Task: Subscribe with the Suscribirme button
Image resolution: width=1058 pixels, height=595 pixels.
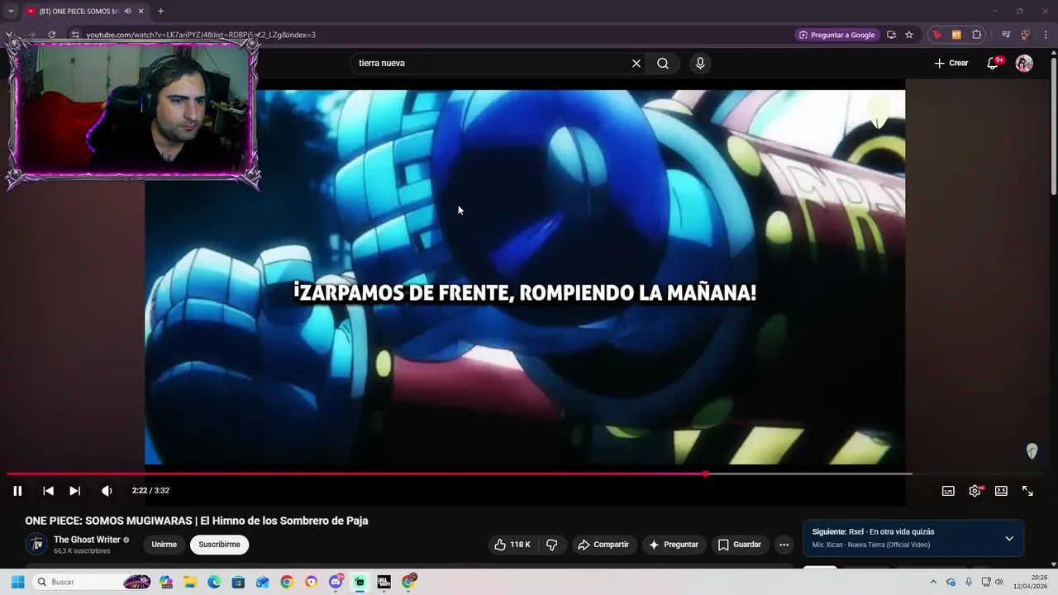Action: [x=219, y=545]
